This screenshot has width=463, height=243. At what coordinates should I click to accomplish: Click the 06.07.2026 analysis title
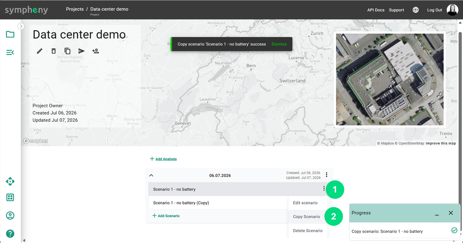(x=220, y=175)
